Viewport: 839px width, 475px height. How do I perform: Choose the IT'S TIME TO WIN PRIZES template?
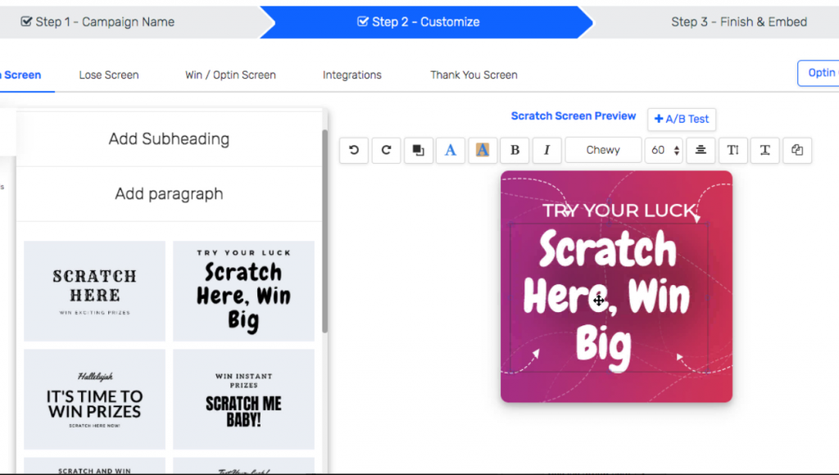pyautogui.click(x=95, y=399)
